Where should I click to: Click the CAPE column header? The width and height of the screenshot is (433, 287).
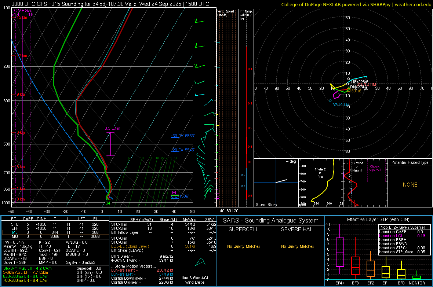coord(28,219)
